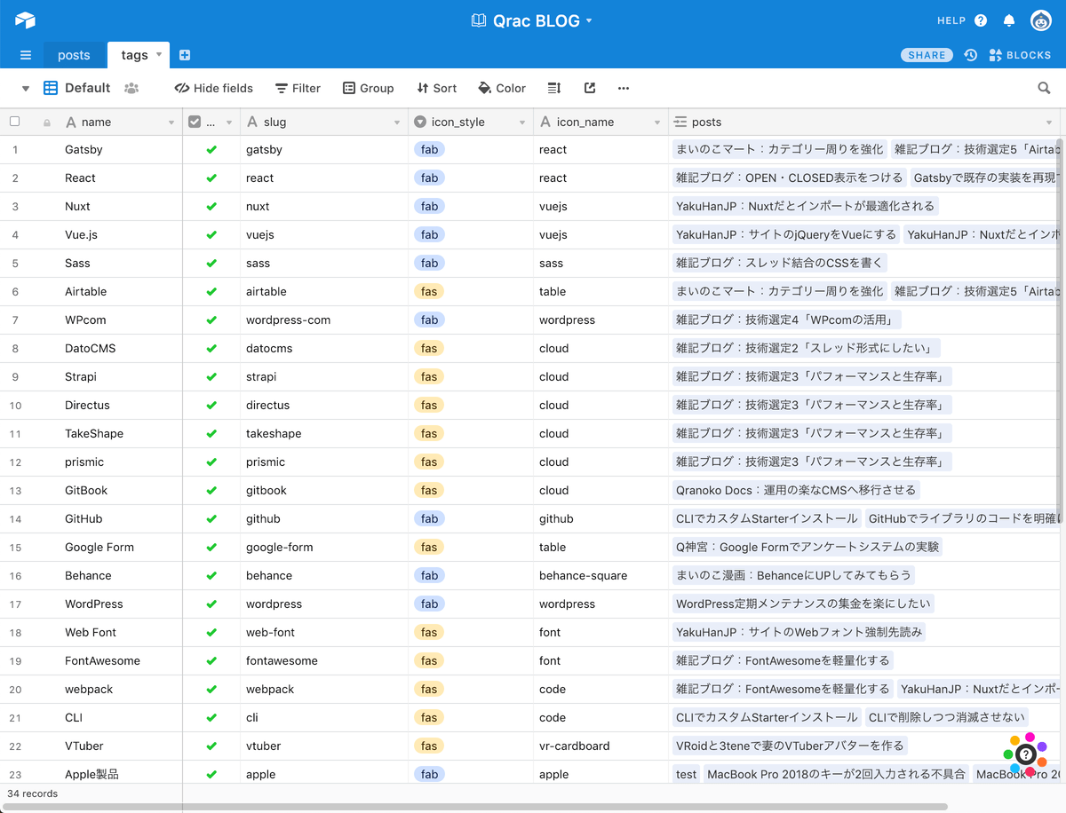Viewport: 1066px width, 813px height.
Task: Click the Hide fields button
Action: pos(213,88)
